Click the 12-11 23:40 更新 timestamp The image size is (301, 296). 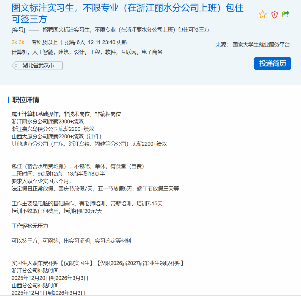(107, 42)
